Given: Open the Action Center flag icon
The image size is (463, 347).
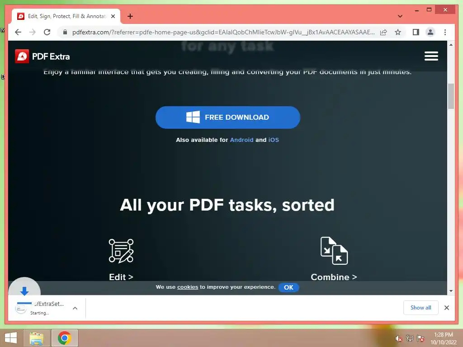Looking at the screenshot, I should point(420,338).
